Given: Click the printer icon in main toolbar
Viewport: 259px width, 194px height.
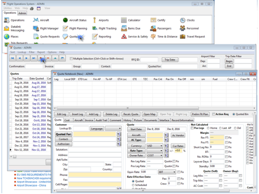Looking at the screenshot, I should pos(32,9).
